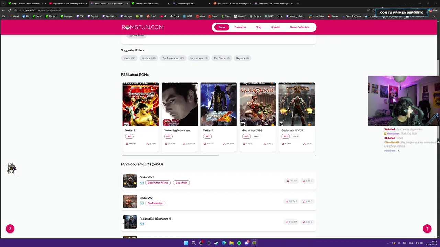Select the Fan Translation suggested filter chip

click(173, 58)
